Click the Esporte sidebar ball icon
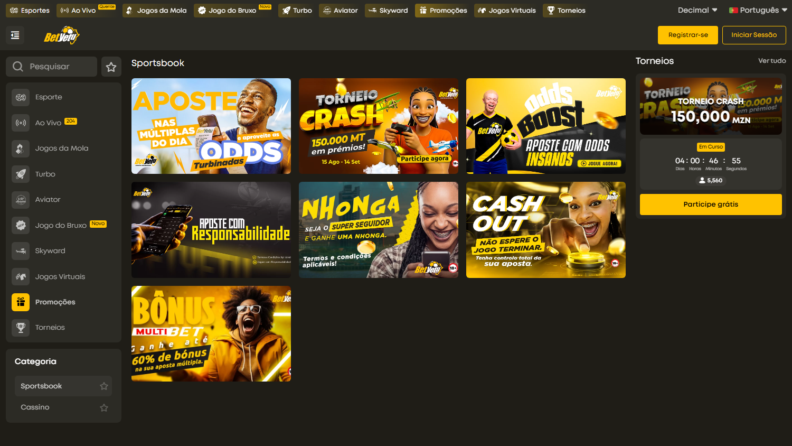792x446 pixels. point(21,97)
